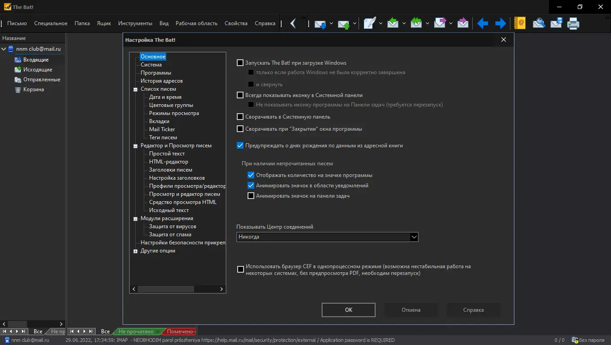Open the Get New Mail dropdown arrow

[332, 23]
